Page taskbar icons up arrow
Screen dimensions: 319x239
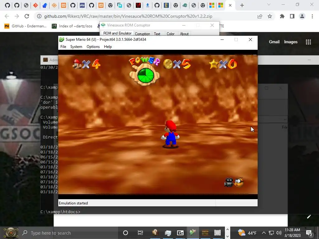tap(227, 230)
